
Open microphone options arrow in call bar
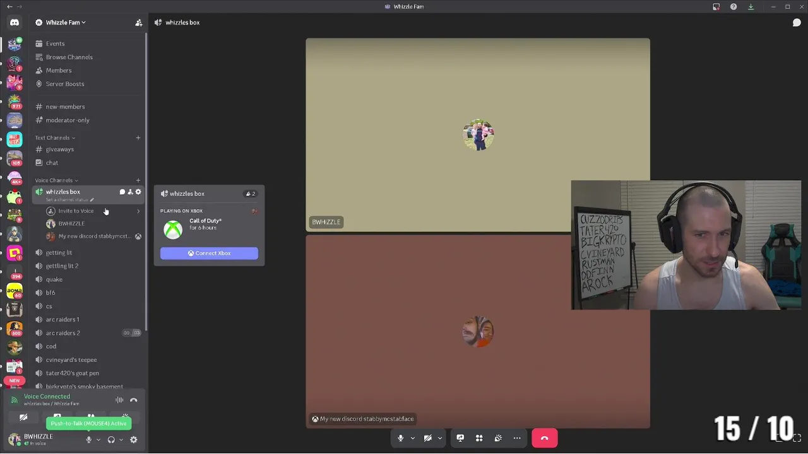[x=413, y=438]
